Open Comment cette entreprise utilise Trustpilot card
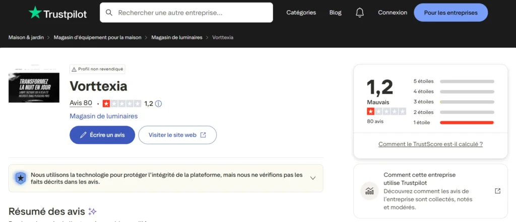Image resolution: width=516 pixels, height=222 pixels. [x=430, y=191]
